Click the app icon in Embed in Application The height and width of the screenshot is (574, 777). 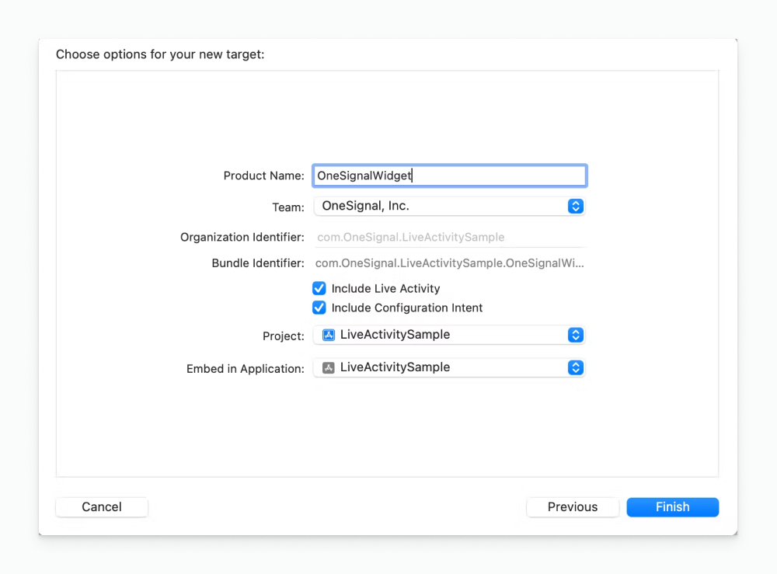click(329, 367)
